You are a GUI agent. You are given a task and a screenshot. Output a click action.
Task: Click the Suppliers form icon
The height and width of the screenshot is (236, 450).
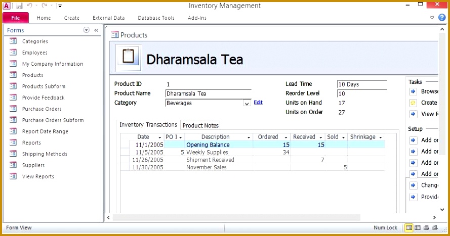point(13,165)
